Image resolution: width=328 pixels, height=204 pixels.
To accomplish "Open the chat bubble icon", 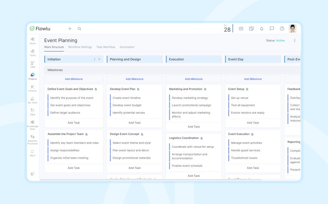I will [x=272, y=28].
